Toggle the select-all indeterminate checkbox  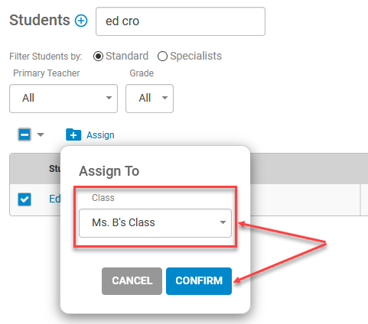click(24, 134)
